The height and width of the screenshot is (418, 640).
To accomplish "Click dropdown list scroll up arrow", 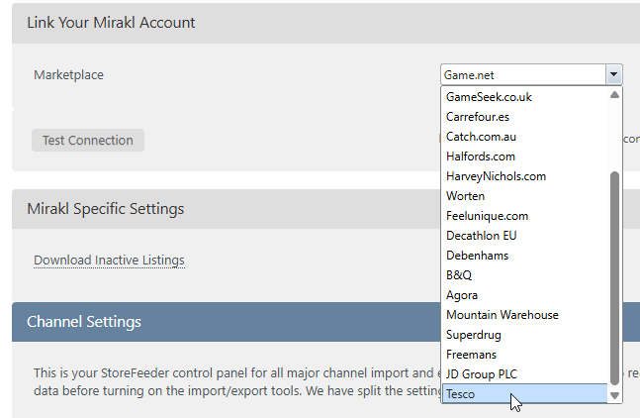I will click(x=614, y=95).
